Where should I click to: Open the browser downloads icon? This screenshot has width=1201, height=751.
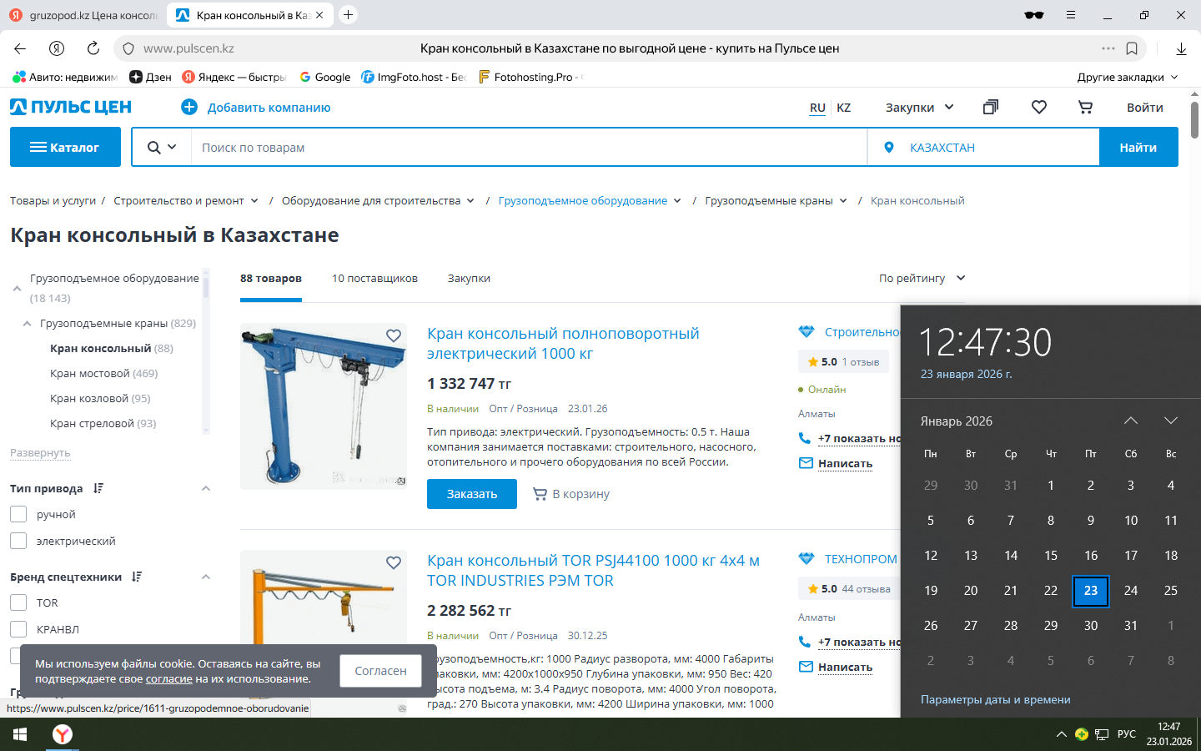click(x=1181, y=48)
